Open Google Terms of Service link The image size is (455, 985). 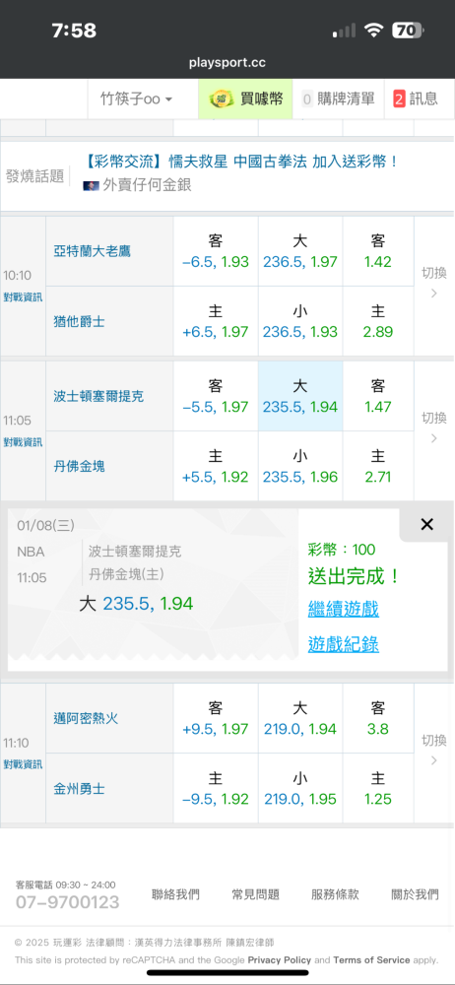[371, 959]
